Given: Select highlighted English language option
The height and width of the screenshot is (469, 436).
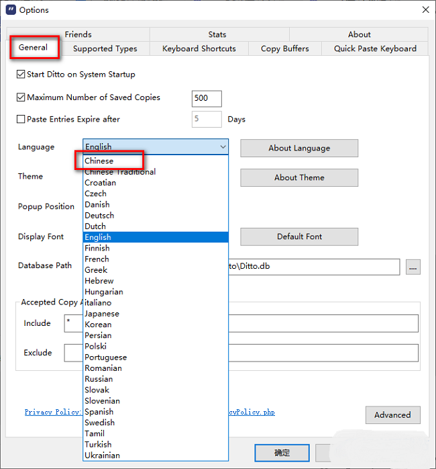Looking at the screenshot, I should pos(156,237).
